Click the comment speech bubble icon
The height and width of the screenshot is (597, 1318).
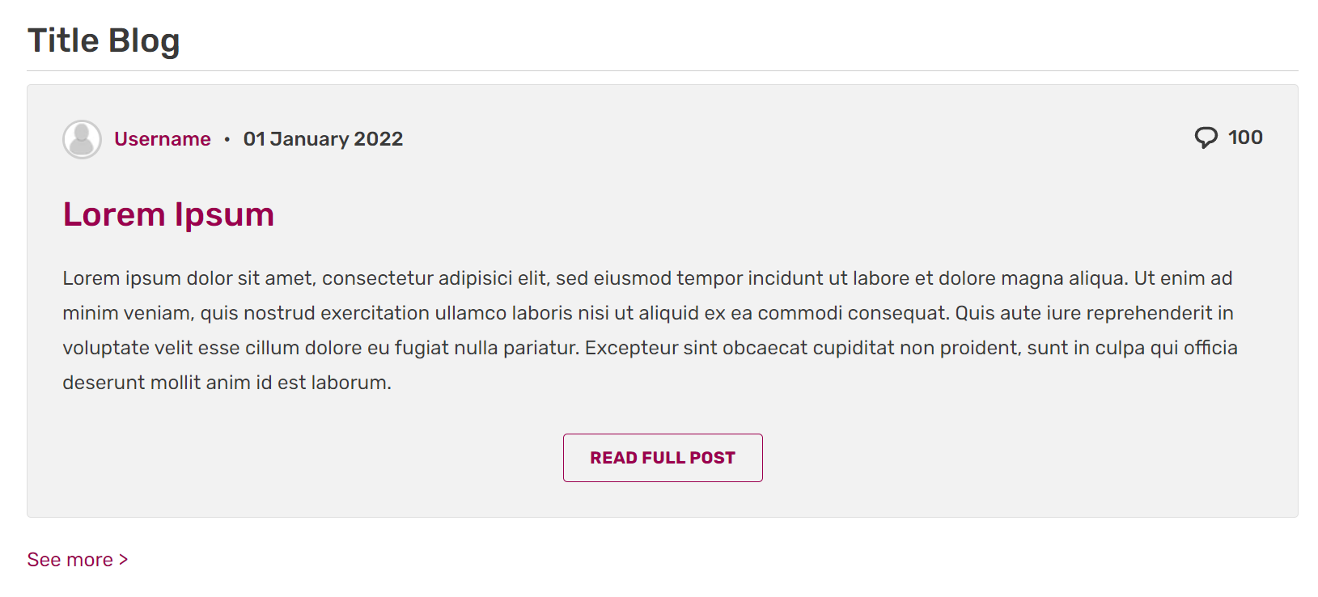pyautogui.click(x=1206, y=138)
